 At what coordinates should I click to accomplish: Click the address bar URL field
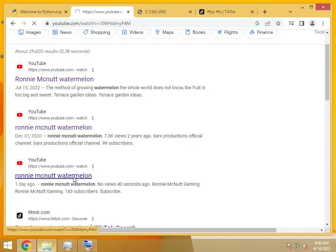click(150, 23)
